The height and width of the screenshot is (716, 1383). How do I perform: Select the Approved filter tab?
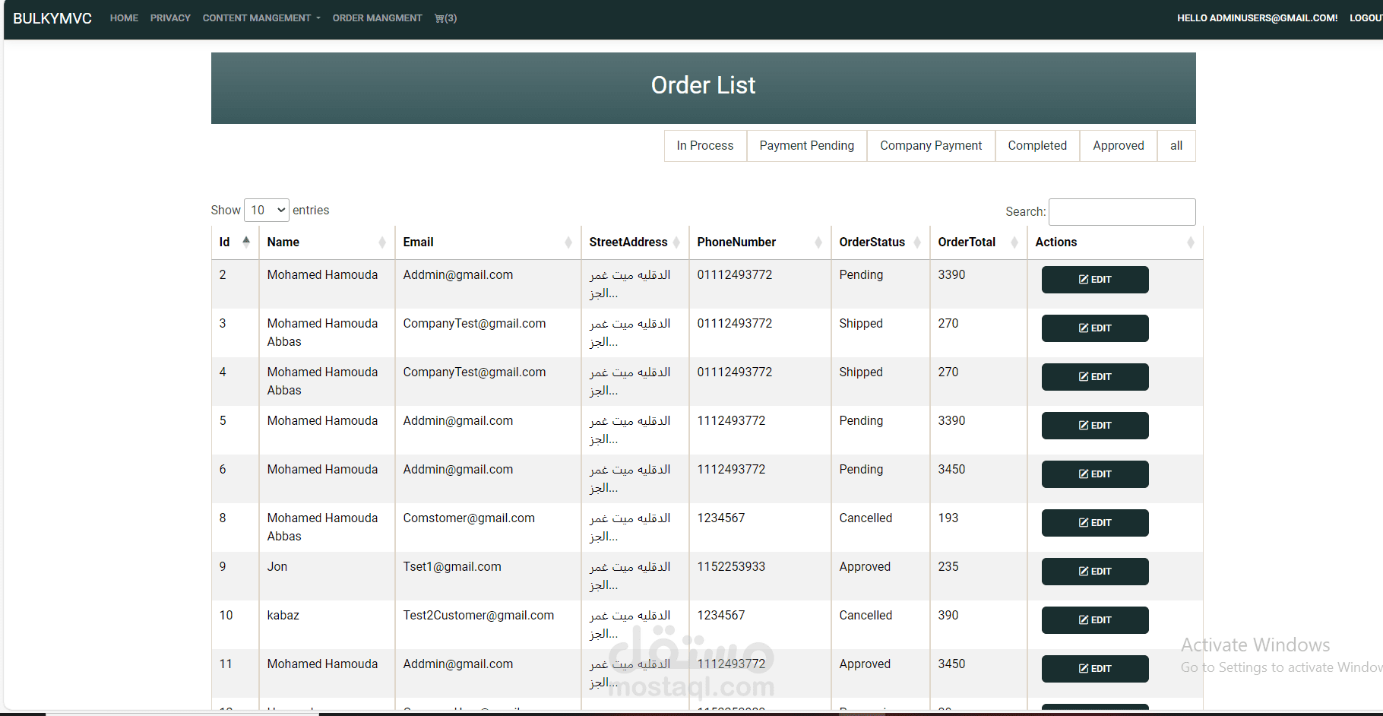coord(1118,146)
